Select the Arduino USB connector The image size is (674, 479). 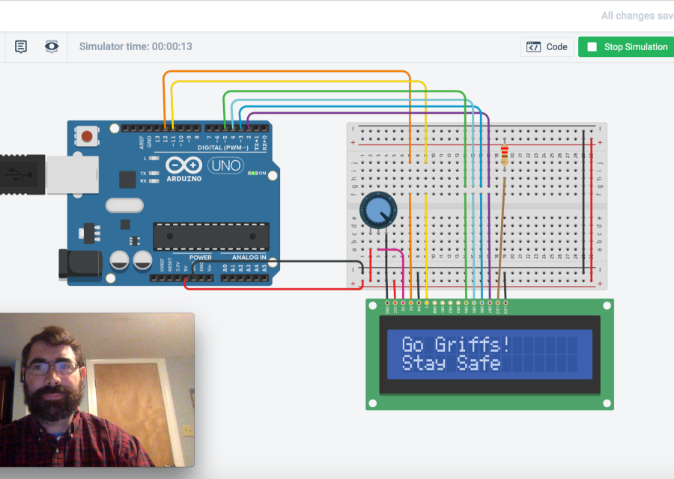[x=71, y=174]
